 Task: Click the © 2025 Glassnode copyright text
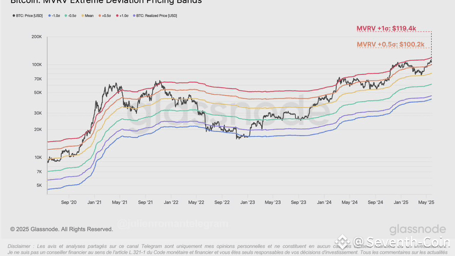(x=61, y=229)
